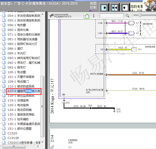This screenshot has width=156, height=149.
Task: Select the text selection cursor tool
Action: tap(93, 16)
